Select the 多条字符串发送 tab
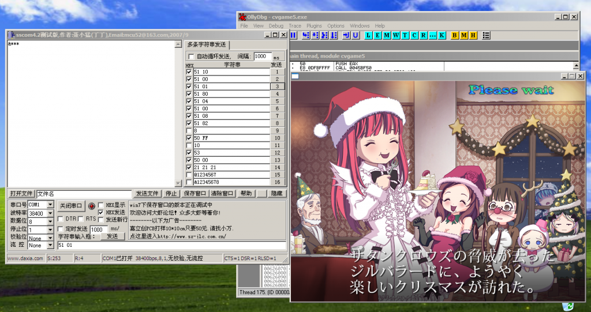This screenshot has height=312, width=591. pos(207,44)
